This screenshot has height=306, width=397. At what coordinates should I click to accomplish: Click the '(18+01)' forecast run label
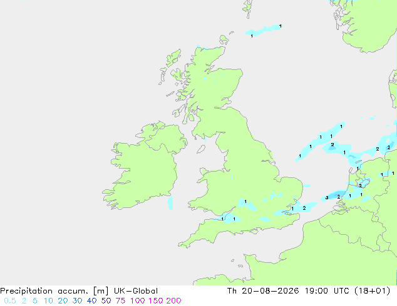tap(372, 291)
